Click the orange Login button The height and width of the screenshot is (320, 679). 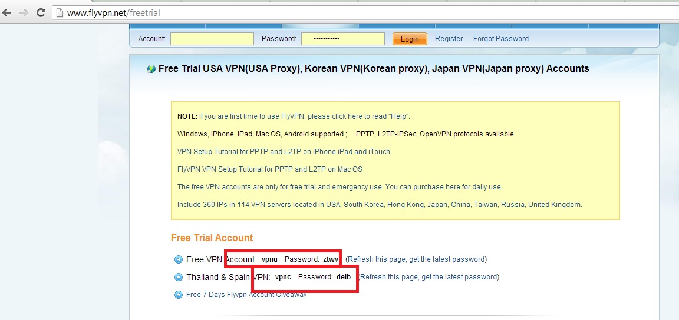click(410, 39)
